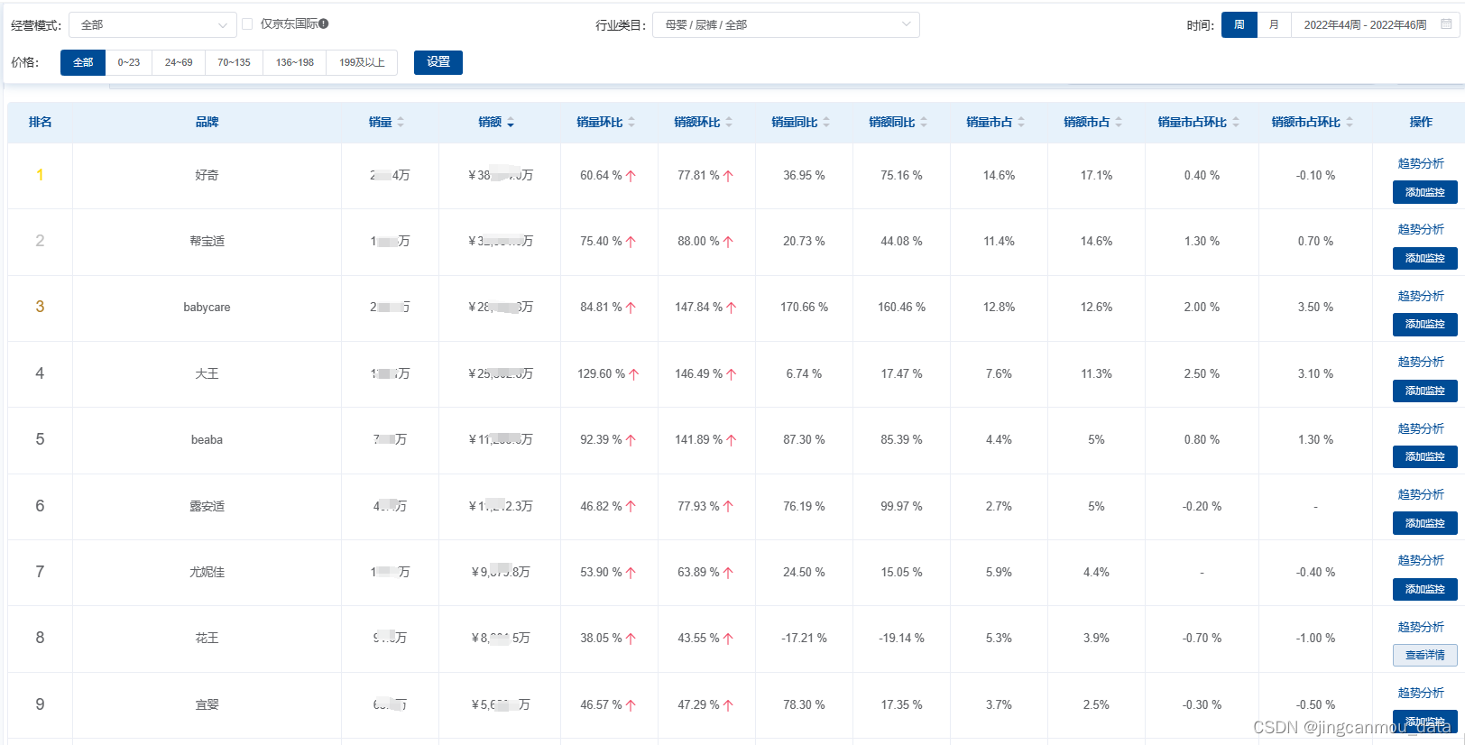Click the sort icon next to 销额市占环比 header

(1350, 122)
